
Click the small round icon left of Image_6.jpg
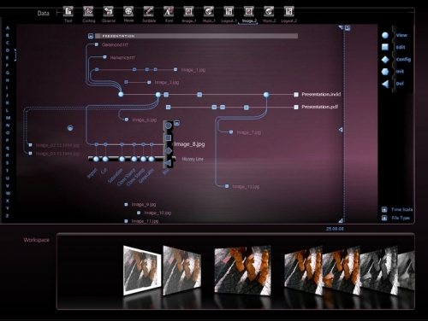(70, 128)
